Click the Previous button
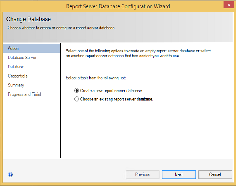 142,174
